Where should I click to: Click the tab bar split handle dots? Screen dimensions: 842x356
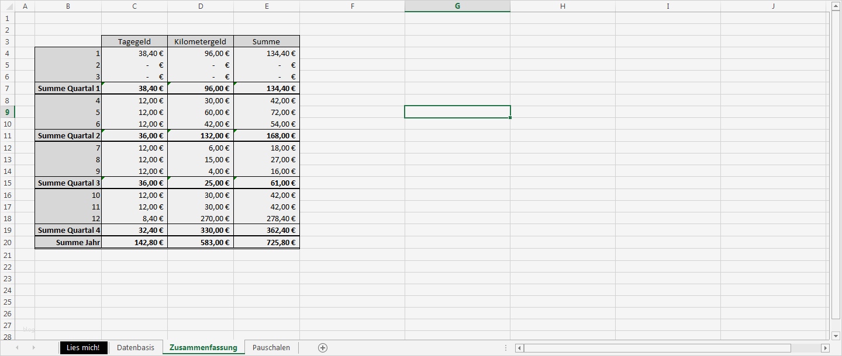(506, 348)
